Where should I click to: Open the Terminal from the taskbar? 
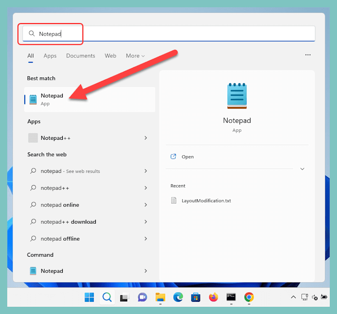click(231, 297)
